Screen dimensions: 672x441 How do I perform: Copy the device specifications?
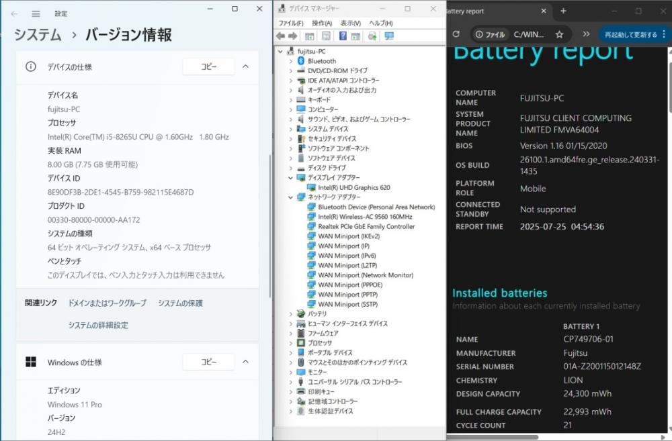coord(209,67)
